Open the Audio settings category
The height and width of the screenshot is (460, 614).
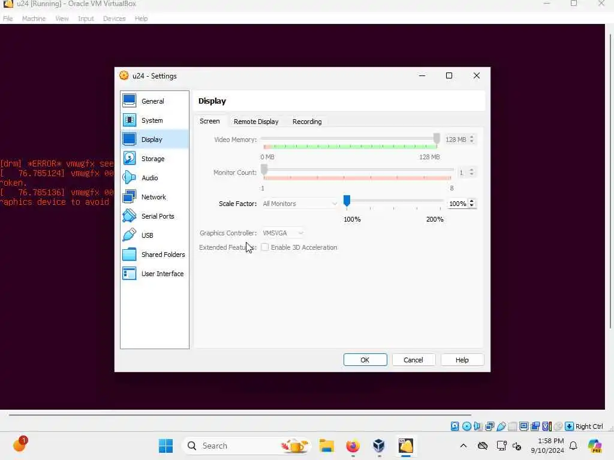coord(155,177)
